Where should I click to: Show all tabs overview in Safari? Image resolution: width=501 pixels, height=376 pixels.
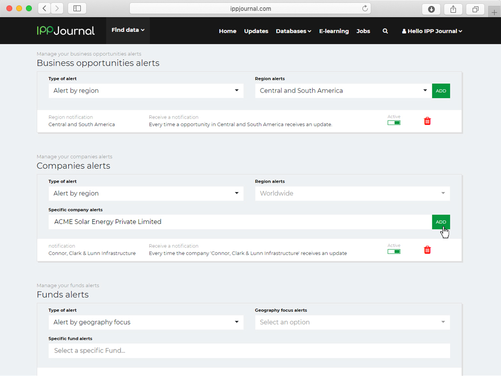pyautogui.click(x=475, y=9)
